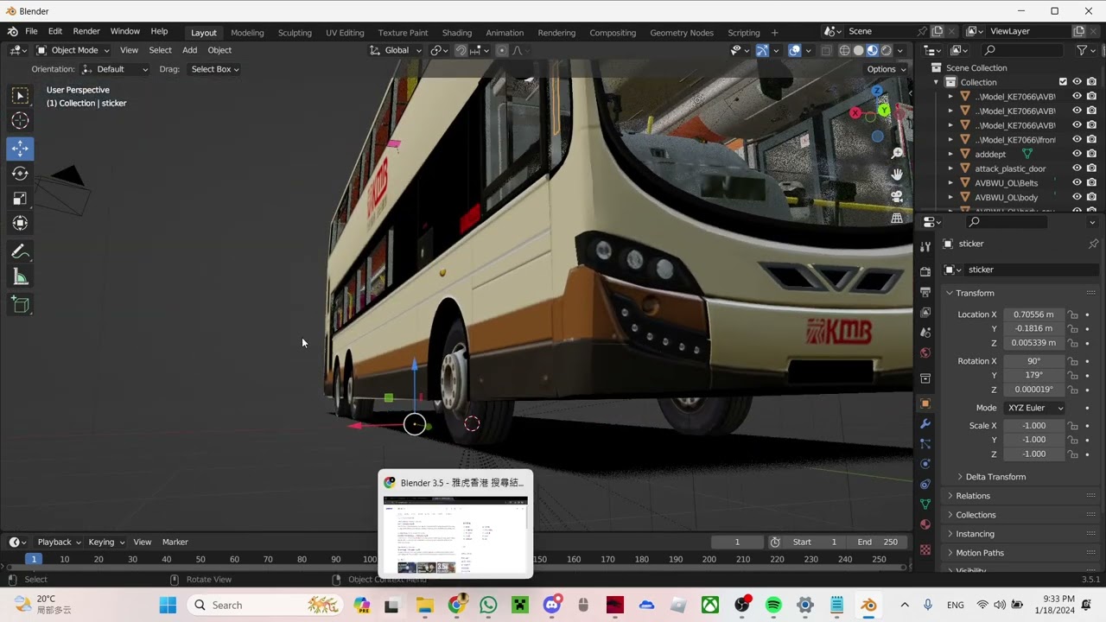Switch to rendered viewport shading
1106x622 pixels.
click(887, 50)
